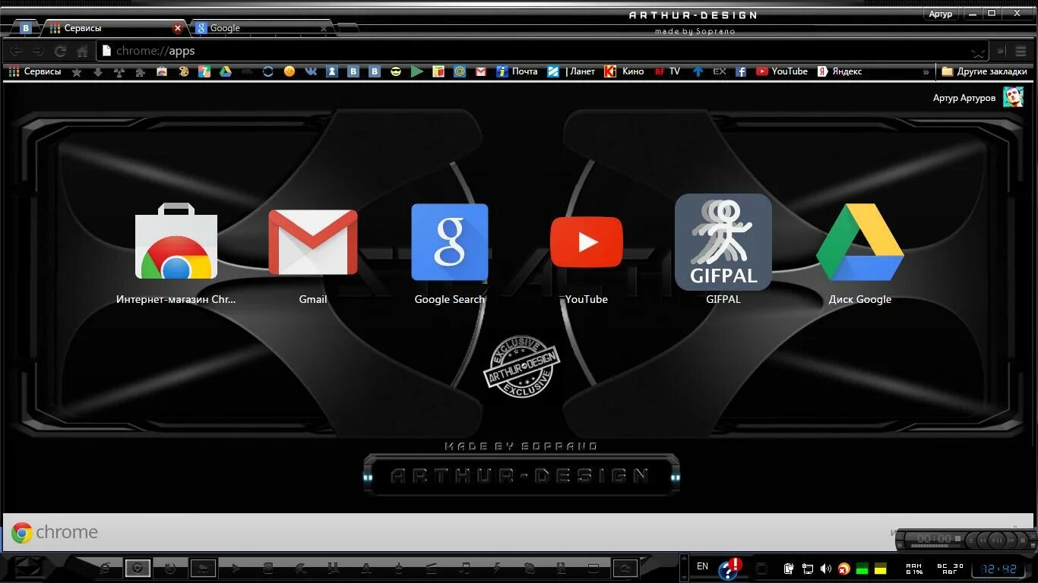Open the Кино bookmark
This screenshot has width=1038, height=583.
click(625, 71)
